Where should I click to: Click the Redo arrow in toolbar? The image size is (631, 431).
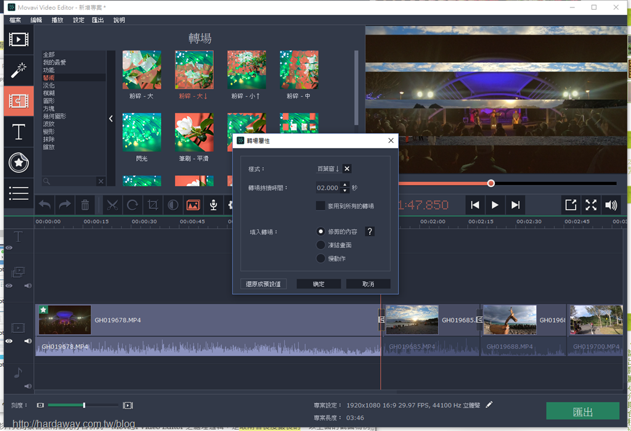(x=65, y=205)
